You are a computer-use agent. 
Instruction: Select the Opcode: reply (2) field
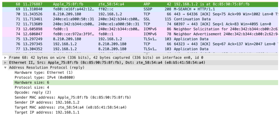coord(146,92)
